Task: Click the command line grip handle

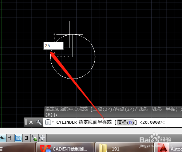Action: tap(26, 122)
